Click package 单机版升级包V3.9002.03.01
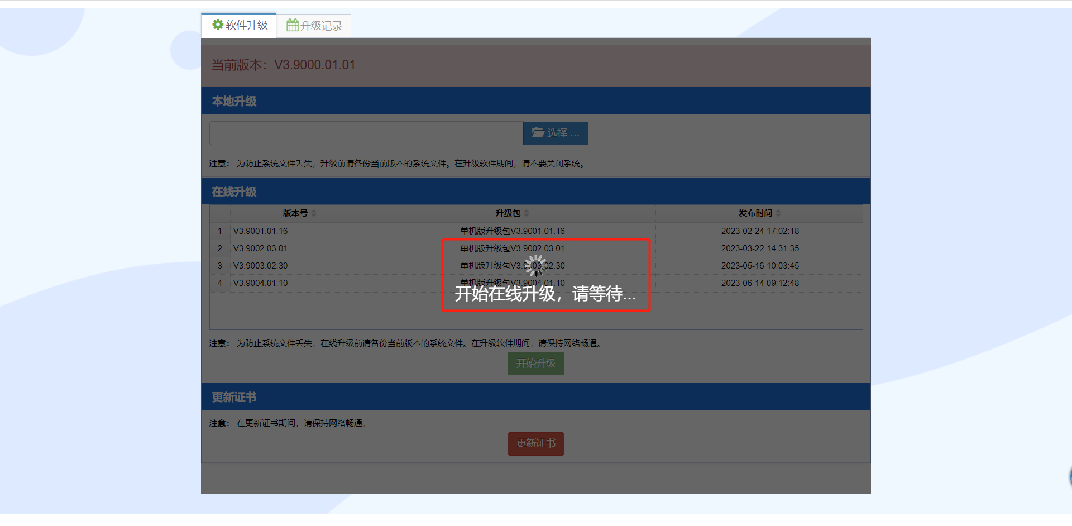This screenshot has width=1072, height=526. click(513, 248)
